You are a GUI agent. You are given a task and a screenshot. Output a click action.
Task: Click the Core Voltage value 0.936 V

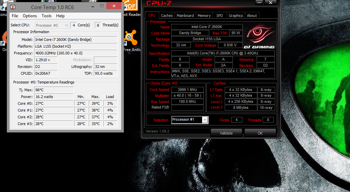click(x=230, y=45)
